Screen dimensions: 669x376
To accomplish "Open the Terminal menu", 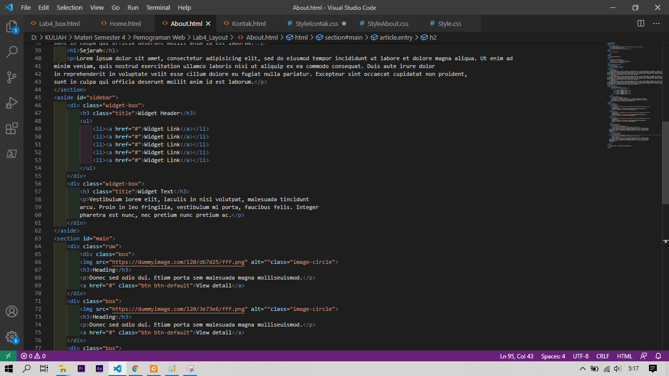I will tap(158, 7).
